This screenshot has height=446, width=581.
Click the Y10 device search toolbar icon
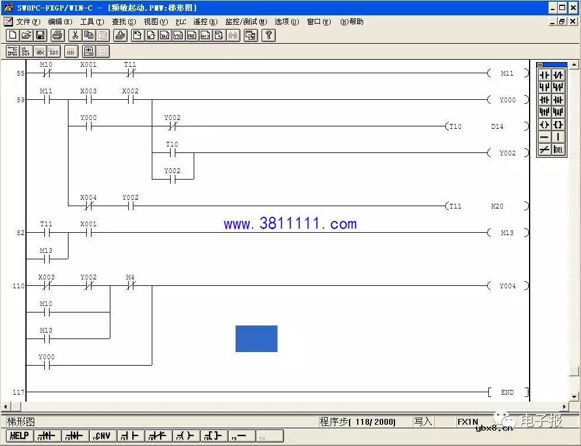click(177, 35)
